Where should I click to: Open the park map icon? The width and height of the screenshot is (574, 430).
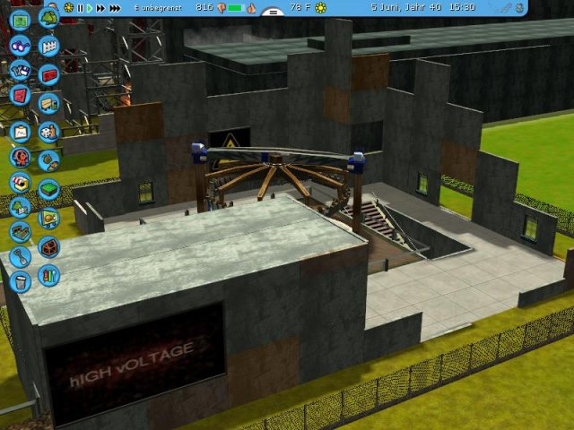[x=20, y=20]
